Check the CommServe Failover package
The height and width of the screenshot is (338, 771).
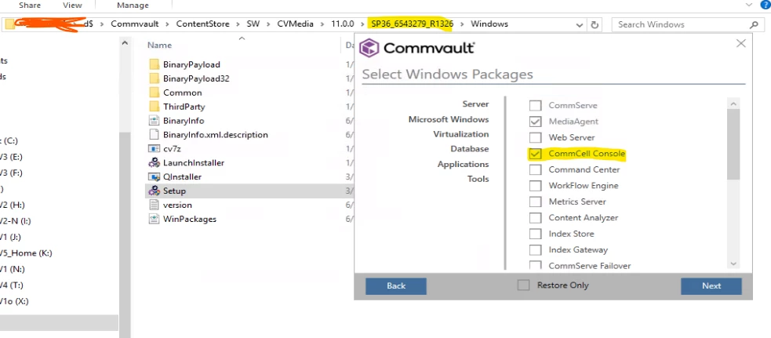pos(535,266)
